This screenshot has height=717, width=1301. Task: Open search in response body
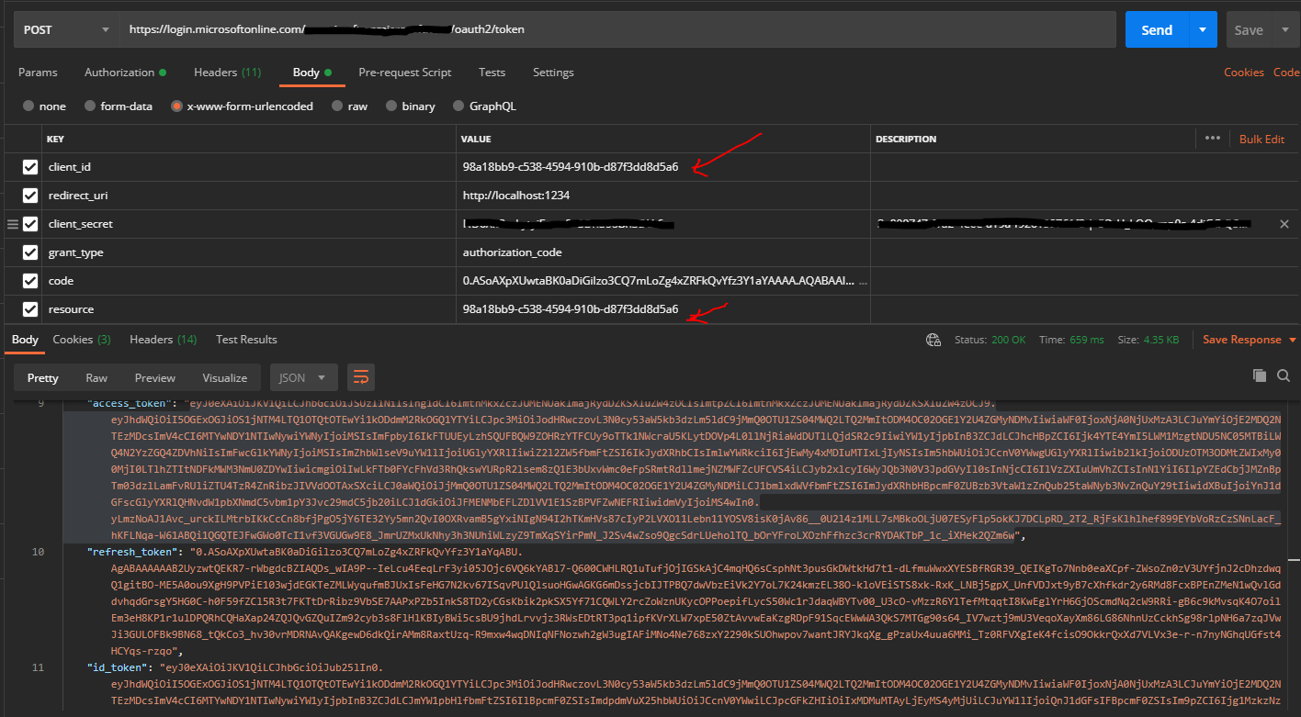point(1284,375)
